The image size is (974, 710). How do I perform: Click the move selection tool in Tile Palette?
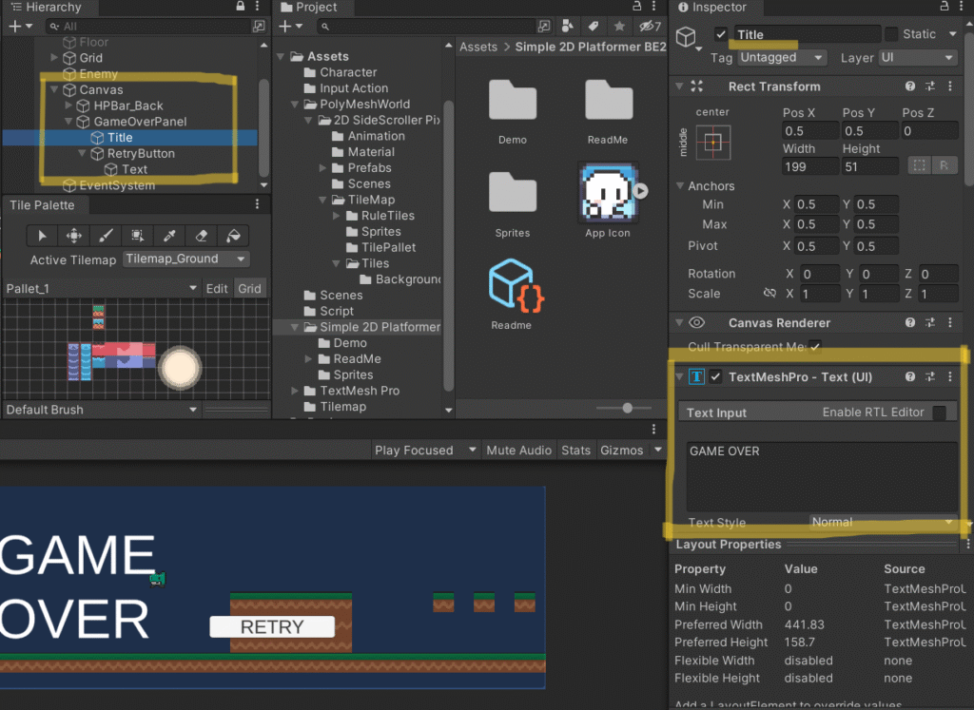[x=74, y=236]
